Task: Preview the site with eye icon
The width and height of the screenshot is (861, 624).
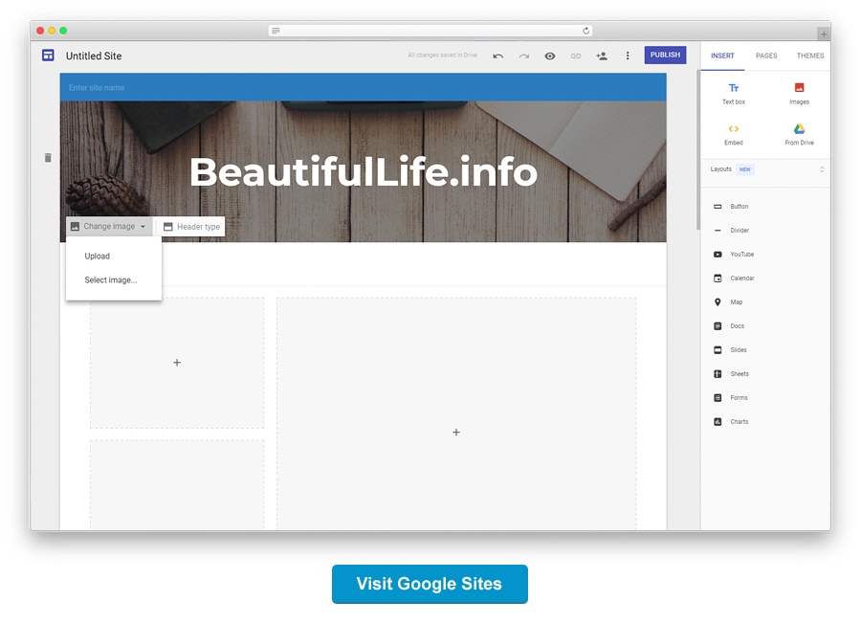Action: point(550,56)
